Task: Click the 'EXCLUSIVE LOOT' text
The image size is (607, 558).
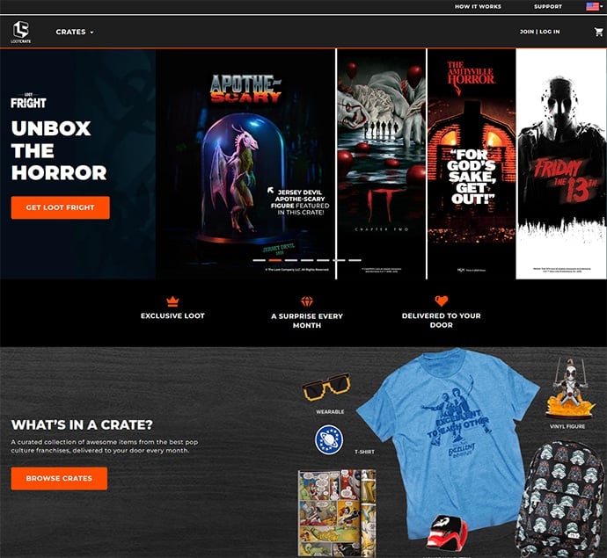Action: (172, 316)
